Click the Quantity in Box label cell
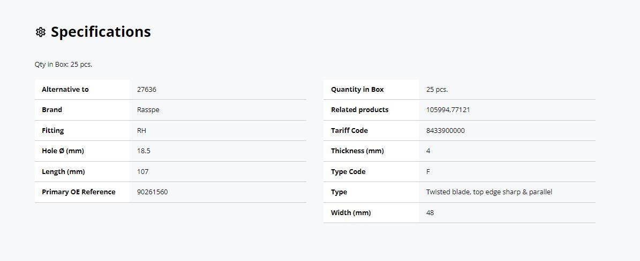The width and height of the screenshot is (640, 261). click(x=371, y=90)
